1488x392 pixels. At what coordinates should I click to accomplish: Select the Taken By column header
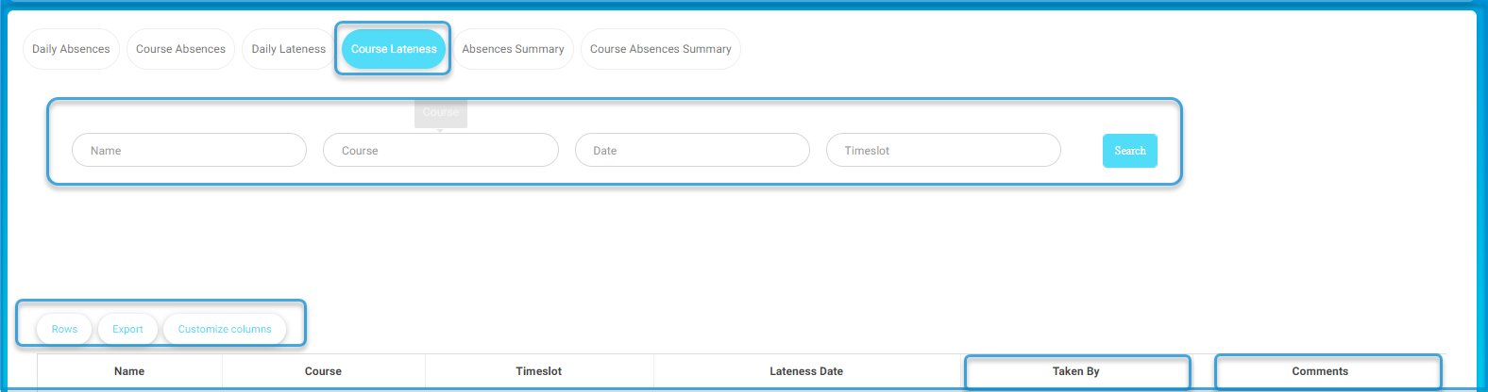tap(1076, 371)
